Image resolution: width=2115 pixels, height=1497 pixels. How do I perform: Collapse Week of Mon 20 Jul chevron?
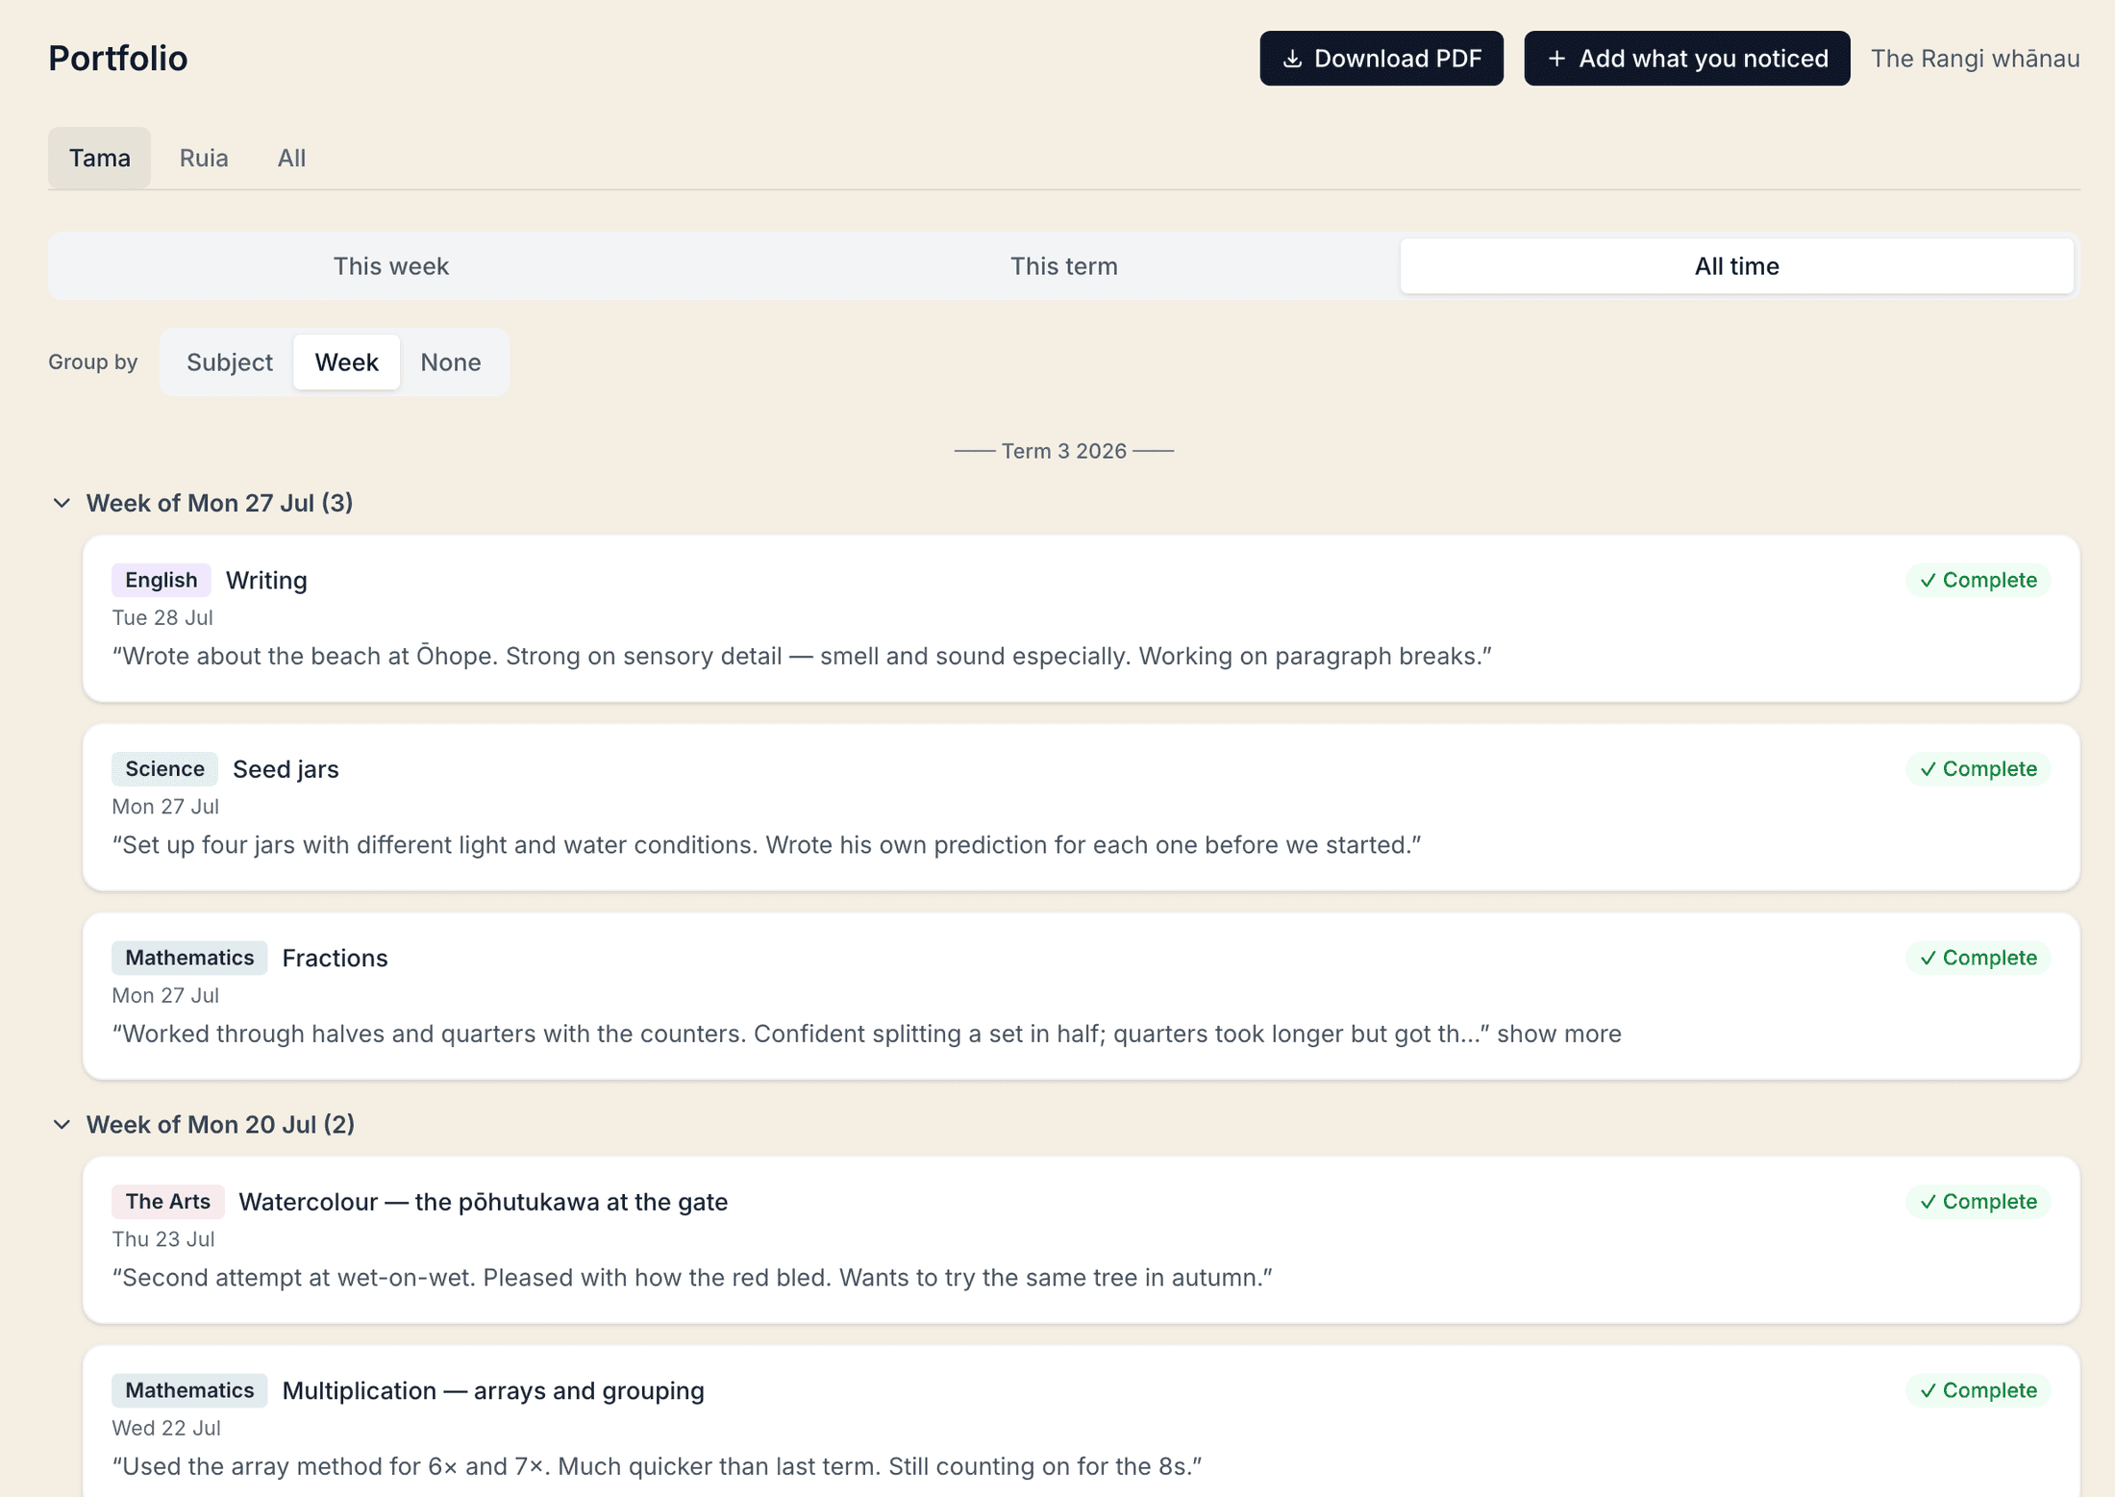click(62, 1124)
